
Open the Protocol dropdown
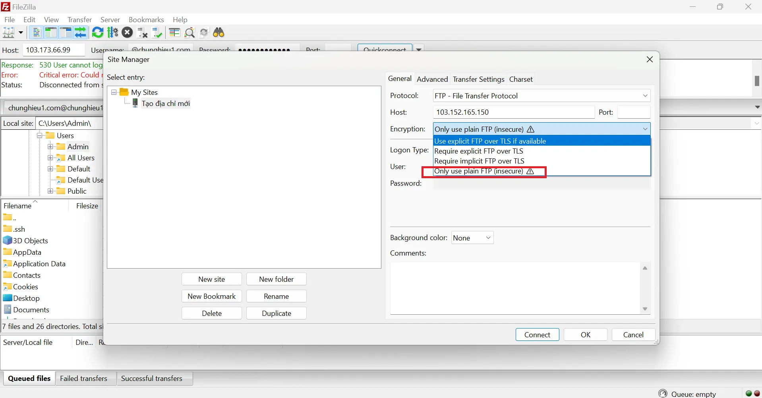point(542,96)
